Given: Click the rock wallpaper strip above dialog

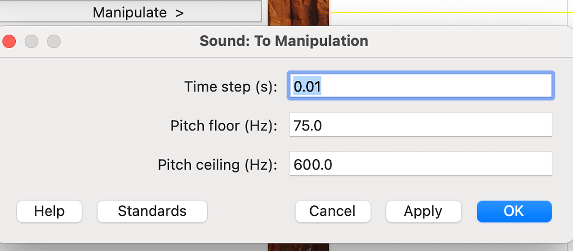Looking at the screenshot, I should tap(299, 13).
